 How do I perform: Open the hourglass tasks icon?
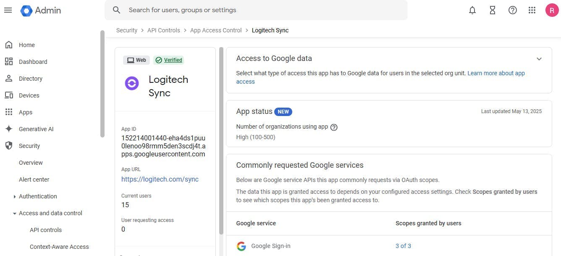click(493, 10)
